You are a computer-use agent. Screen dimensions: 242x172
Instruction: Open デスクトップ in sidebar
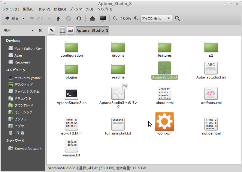pyautogui.click(x=20, y=85)
